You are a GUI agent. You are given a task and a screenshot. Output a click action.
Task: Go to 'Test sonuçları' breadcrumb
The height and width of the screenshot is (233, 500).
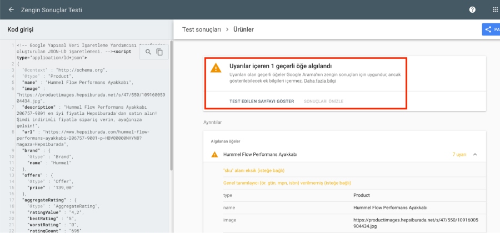(202, 29)
